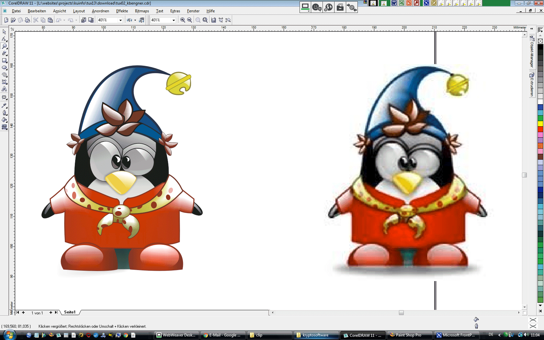Image resolution: width=544 pixels, height=340 pixels.
Task: Click the horizontal scrollbar thumb
Action: point(401,312)
